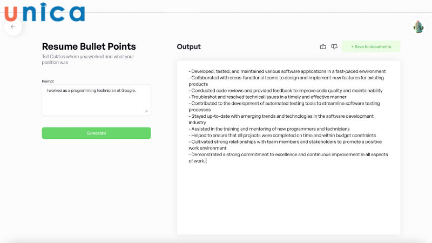The image size is (432, 243).
Task: Grab the prompt box resize handle
Action: (x=146, y=111)
